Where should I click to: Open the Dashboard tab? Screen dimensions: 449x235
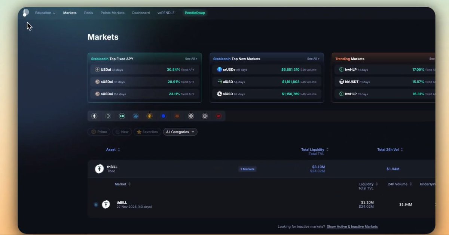pyautogui.click(x=141, y=13)
